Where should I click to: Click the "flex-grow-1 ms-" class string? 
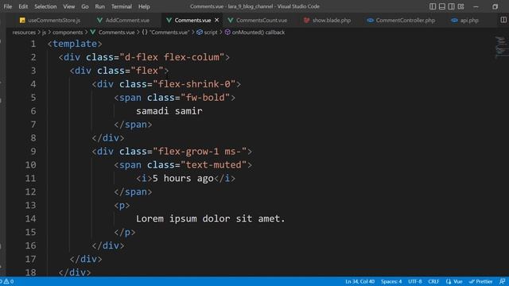pyautogui.click(x=200, y=152)
